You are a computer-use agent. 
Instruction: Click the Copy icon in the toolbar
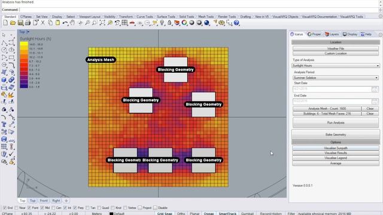pyautogui.click(x=50, y=23)
